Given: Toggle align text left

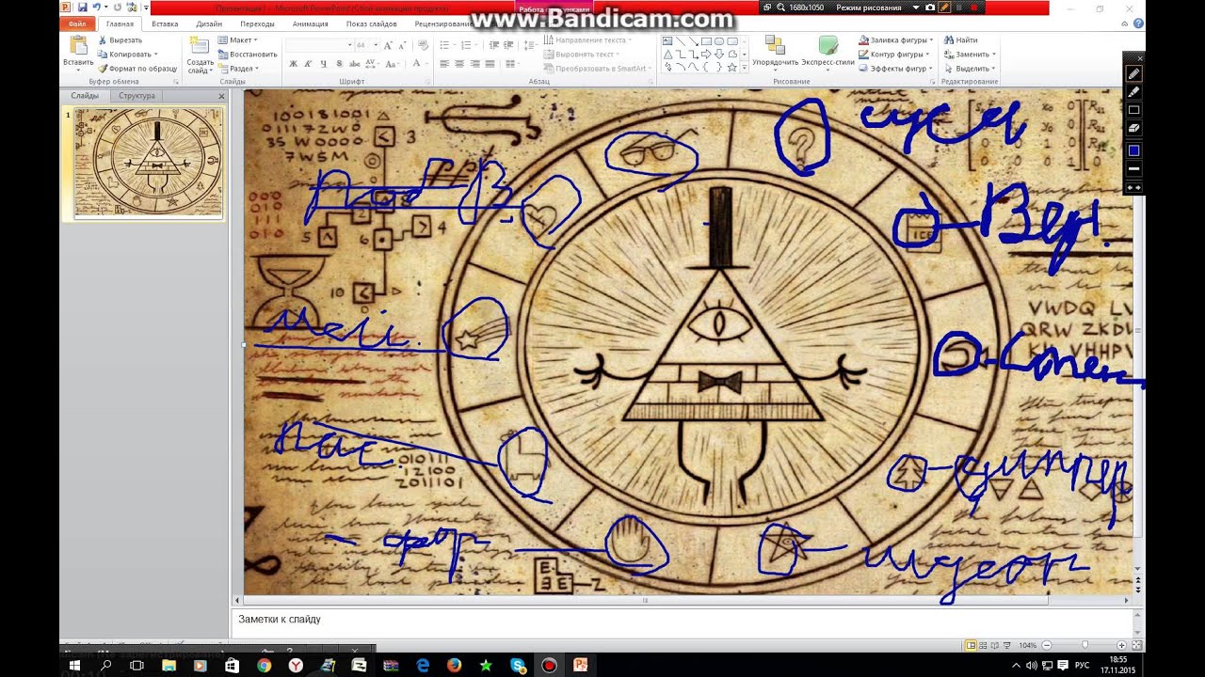Looking at the screenshot, I should 444,64.
